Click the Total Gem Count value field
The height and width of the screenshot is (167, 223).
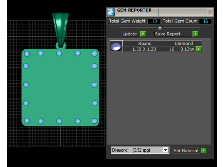click(205, 21)
